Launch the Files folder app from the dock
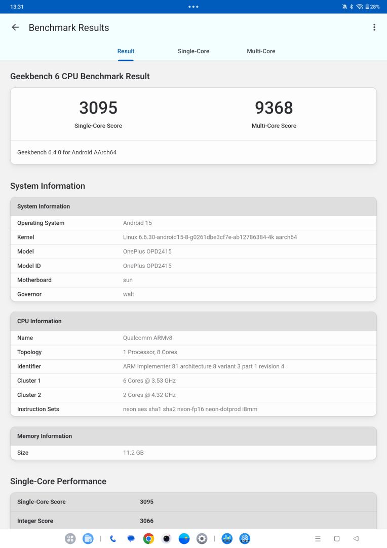This screenshot has height=548, width=387. 88,538
